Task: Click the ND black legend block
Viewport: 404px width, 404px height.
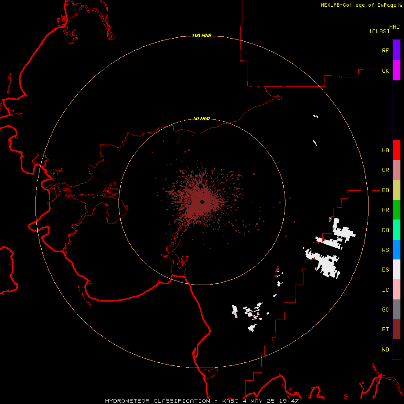Action: click(x=396, y=349)
